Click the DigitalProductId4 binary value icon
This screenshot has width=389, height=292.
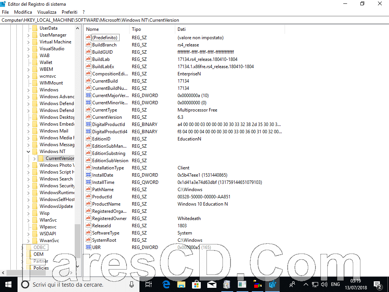point(88,131)
